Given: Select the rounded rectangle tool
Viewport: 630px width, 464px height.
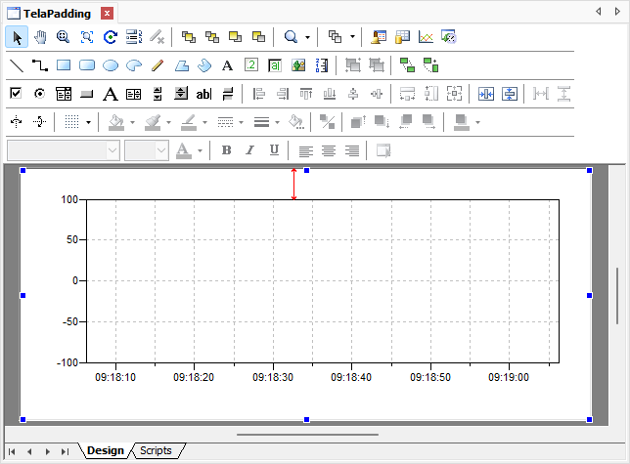Looking at the screenshot, I should (x=87, y=65).
